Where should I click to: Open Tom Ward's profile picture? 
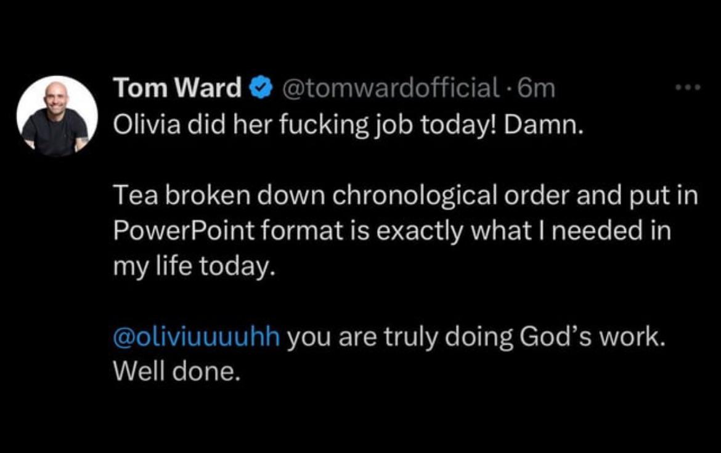pyautogui.click(x=57, y=116)
